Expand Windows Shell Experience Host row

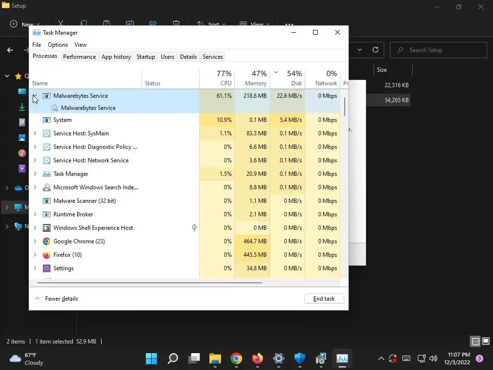(x=35, y=228)
